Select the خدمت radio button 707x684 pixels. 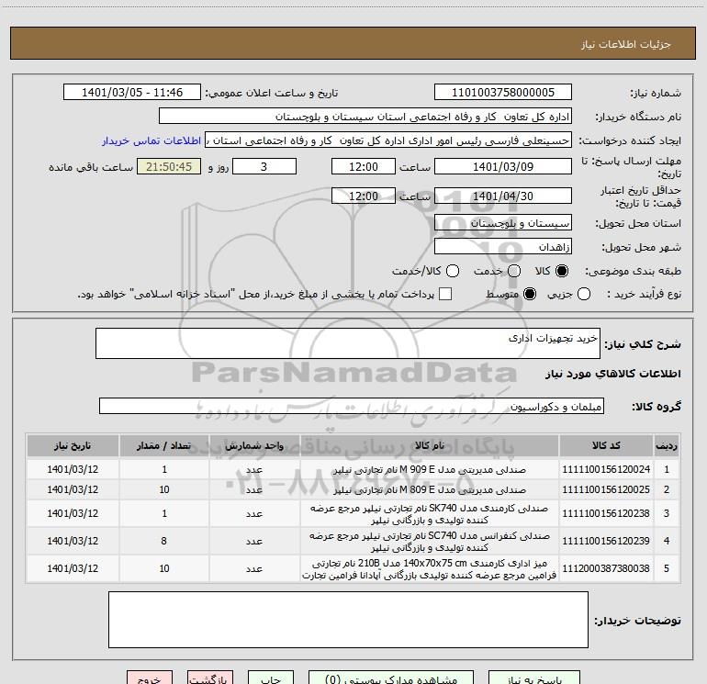(514, 271)
